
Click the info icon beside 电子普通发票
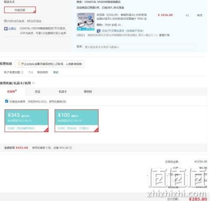[x=22, y=72]
